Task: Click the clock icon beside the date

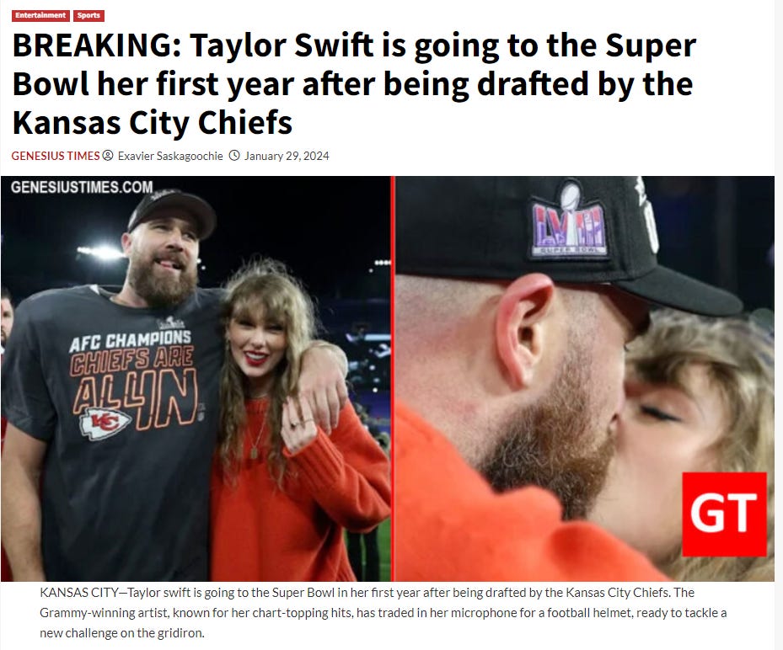Action: tap(234, 156)
